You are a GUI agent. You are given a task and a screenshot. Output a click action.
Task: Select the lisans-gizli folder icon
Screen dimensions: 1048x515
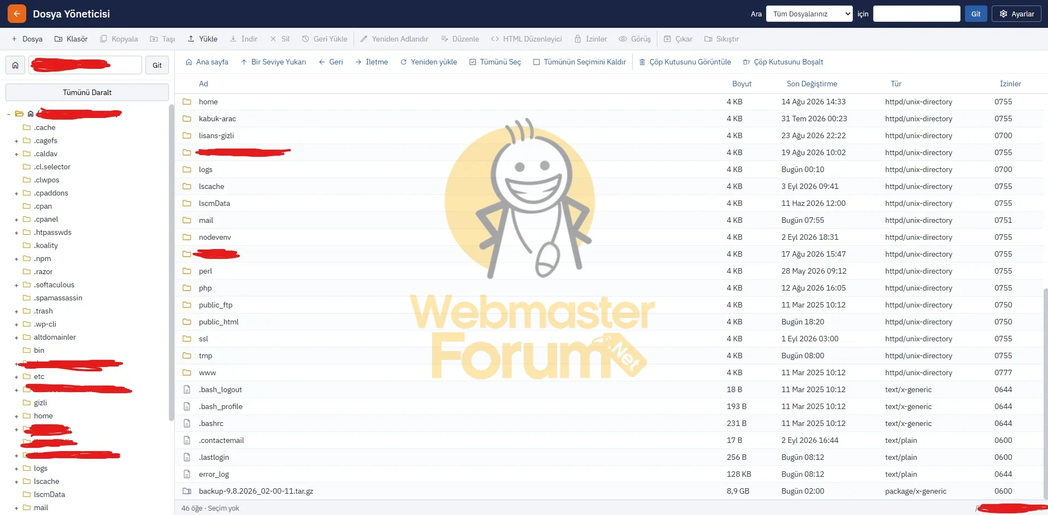(187, 135)
